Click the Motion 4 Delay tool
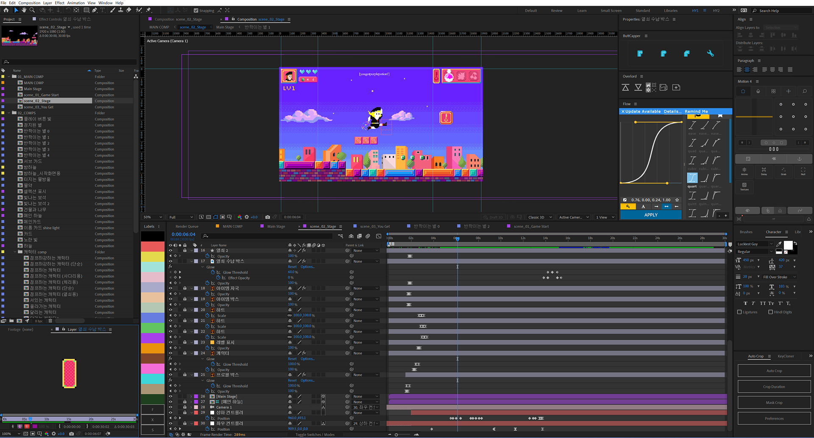 pyautogui.click(x=764, y=171)
